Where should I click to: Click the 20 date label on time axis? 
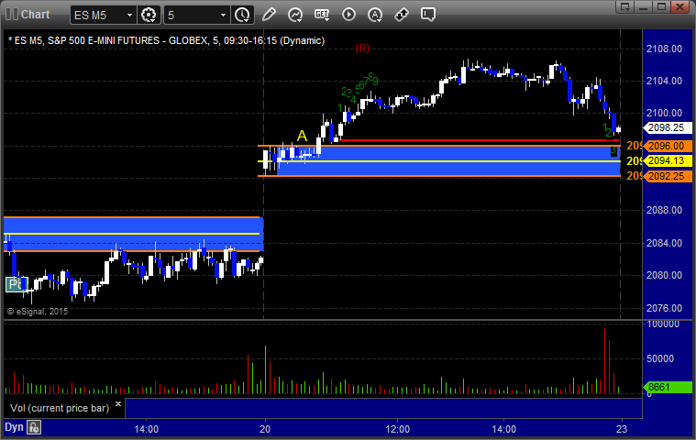click(265, 429)
